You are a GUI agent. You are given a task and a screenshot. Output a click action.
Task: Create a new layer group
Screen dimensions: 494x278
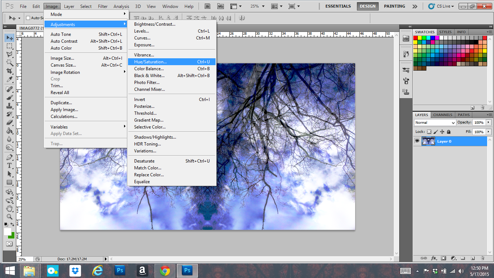(463, 258)
